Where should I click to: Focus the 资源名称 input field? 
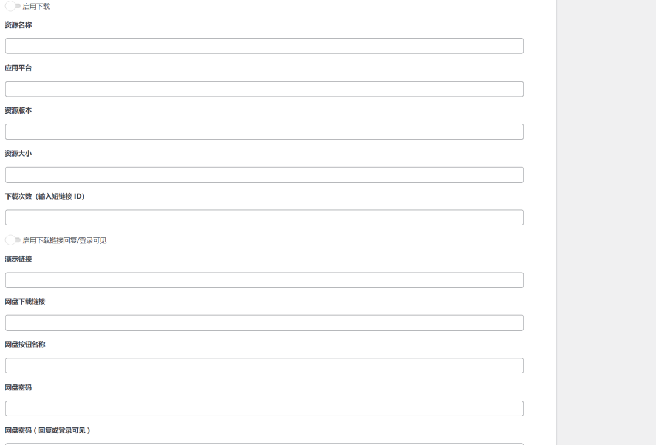coord(264,46)
